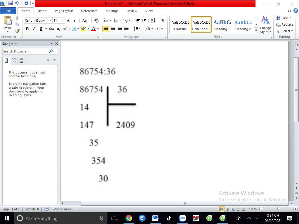Open search options arrow in Navigation pane

tap(56, 51)
